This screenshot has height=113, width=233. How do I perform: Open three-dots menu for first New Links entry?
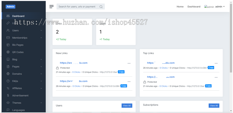pos(129,63)
